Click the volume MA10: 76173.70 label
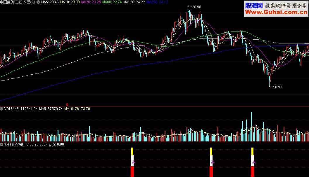309x177 pixels. [77, 109]
